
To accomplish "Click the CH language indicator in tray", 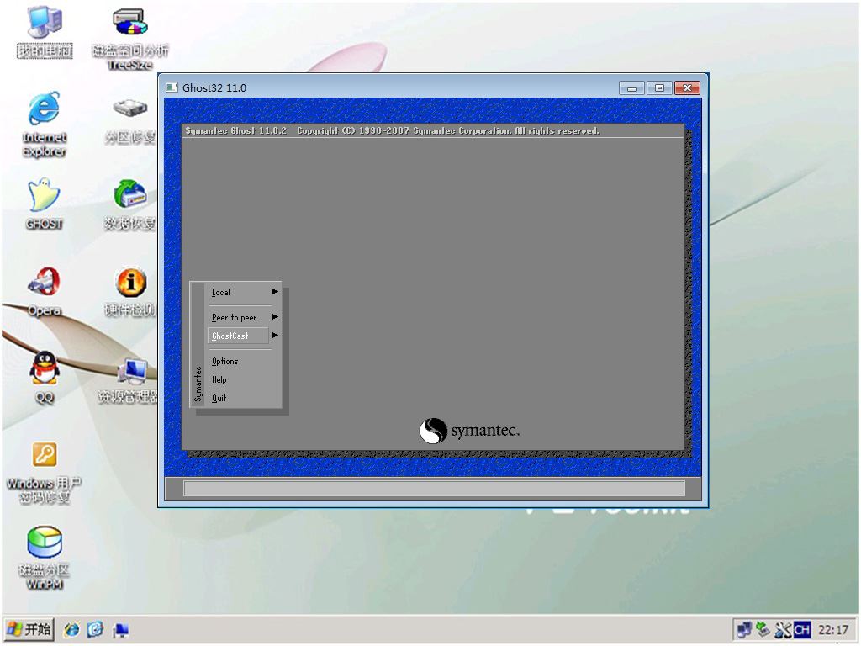I will click(801, 629).
